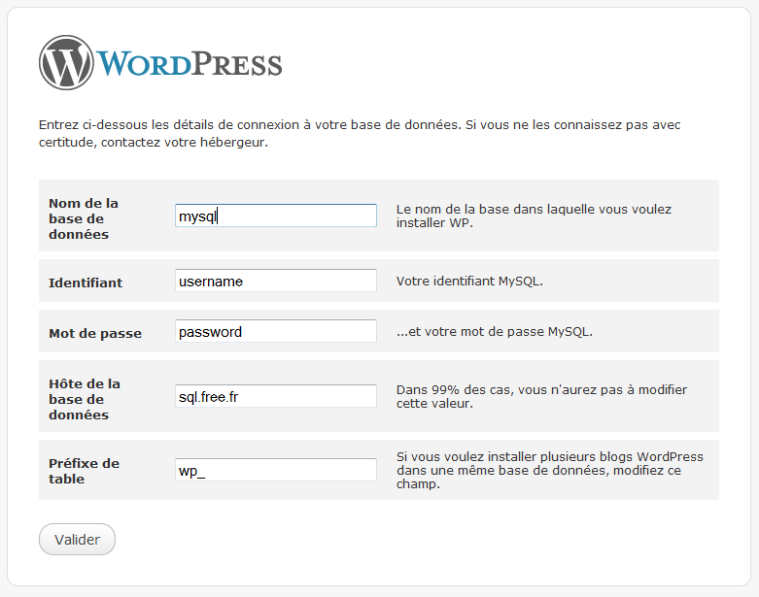Click '...et votre mot de passe MySQL.' text
The height and width of the screenshot is (597, 759).
click(495, 332)
